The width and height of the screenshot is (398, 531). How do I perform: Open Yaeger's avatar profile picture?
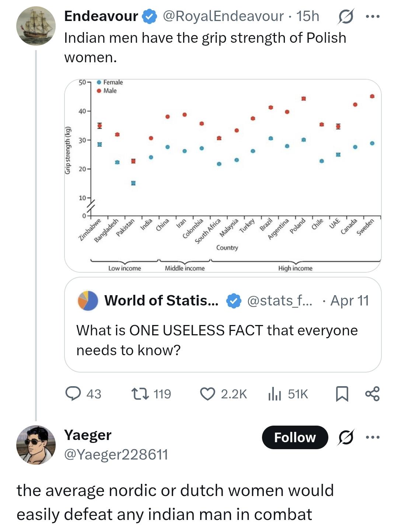[36, 445]
